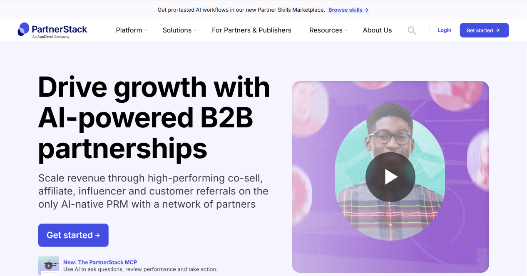Expand the Resources menu chevron
Screen dimensions: 527x276
pos(346,30)
